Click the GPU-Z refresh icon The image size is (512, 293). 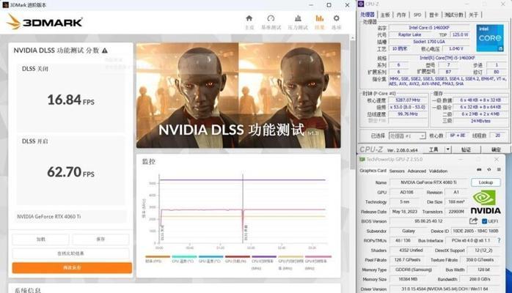[x=489, y=169]
